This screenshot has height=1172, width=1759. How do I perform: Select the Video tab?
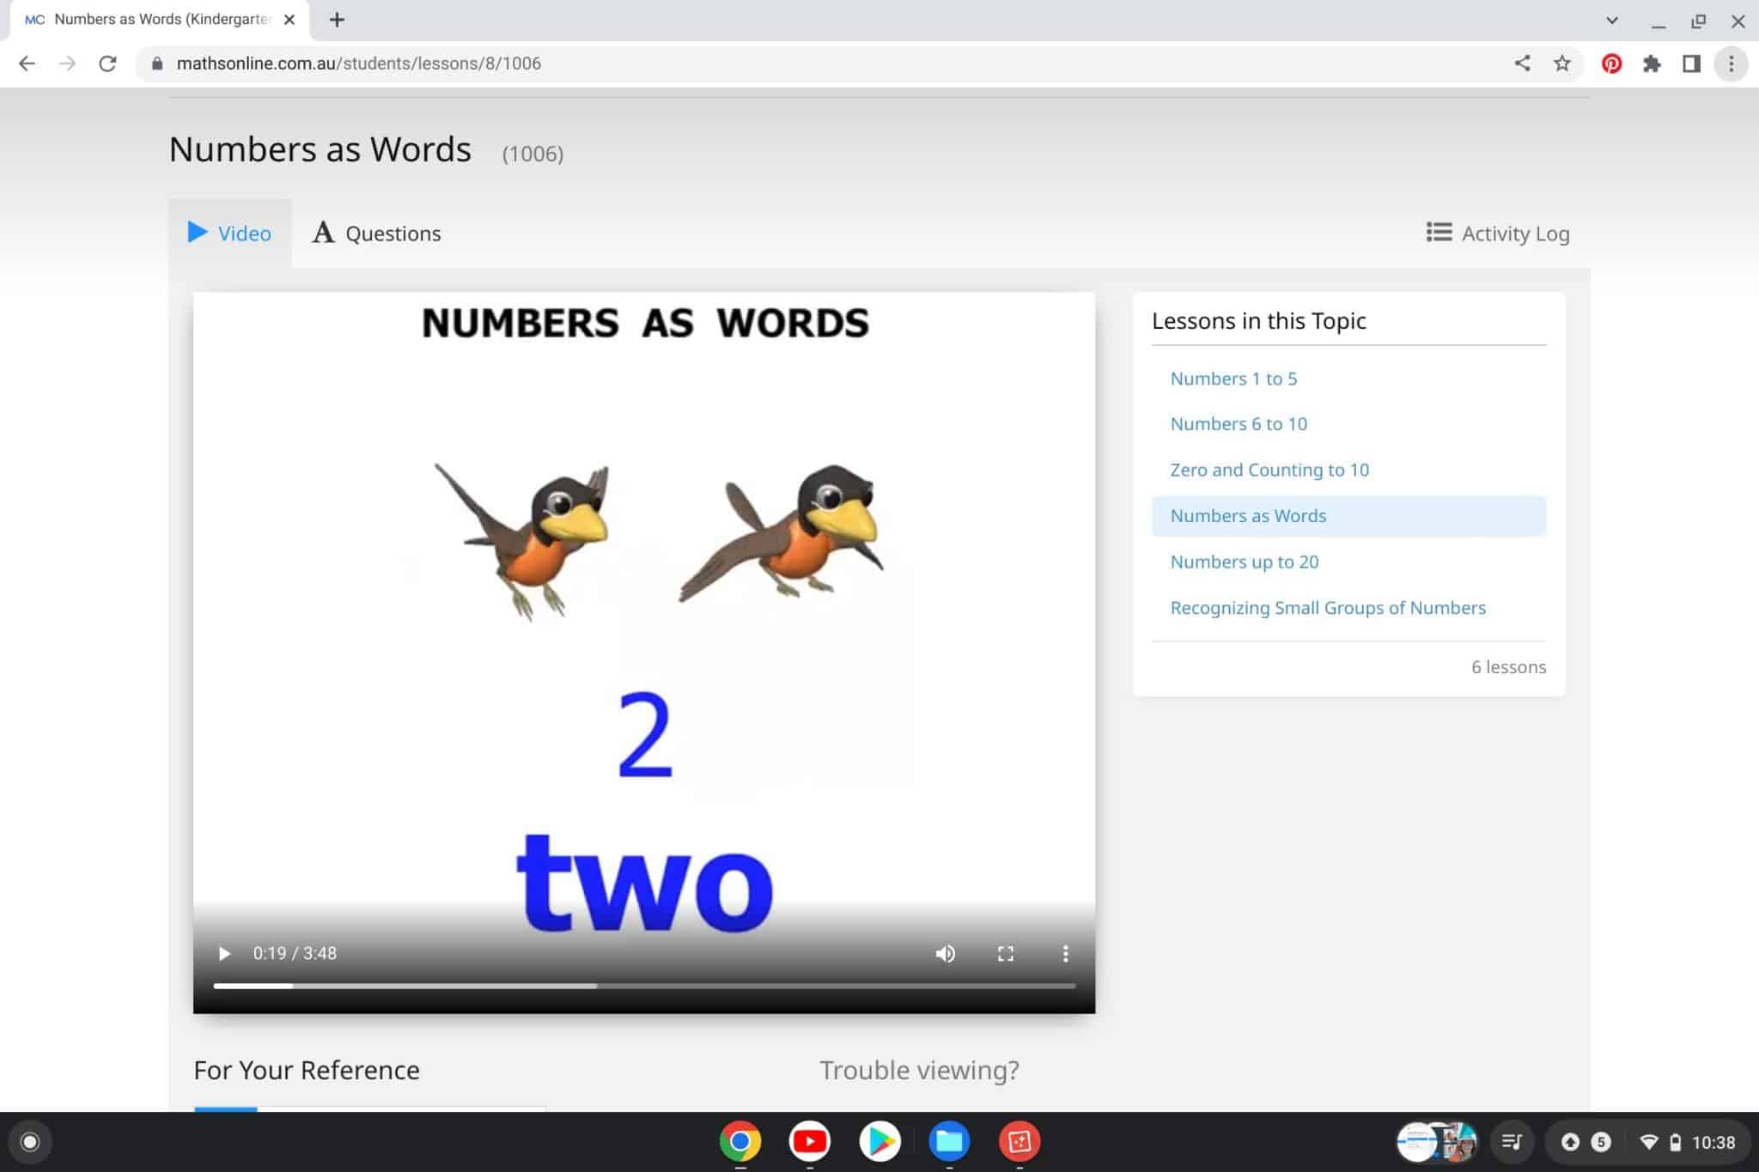click(x=229, y=233)
